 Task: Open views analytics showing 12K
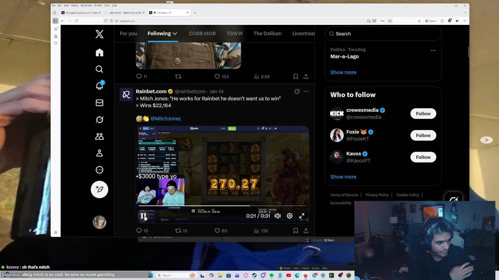pos(261,231)
